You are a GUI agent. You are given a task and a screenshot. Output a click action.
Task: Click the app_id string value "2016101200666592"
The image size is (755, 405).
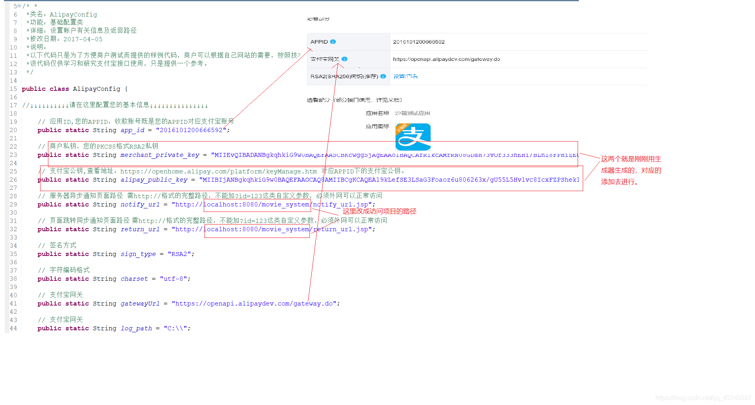(191, 130)
